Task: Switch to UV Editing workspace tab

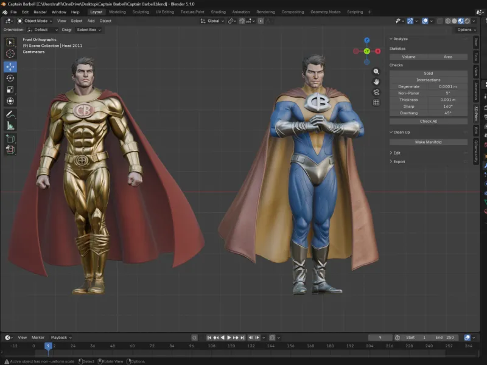Action: (165, 12)
